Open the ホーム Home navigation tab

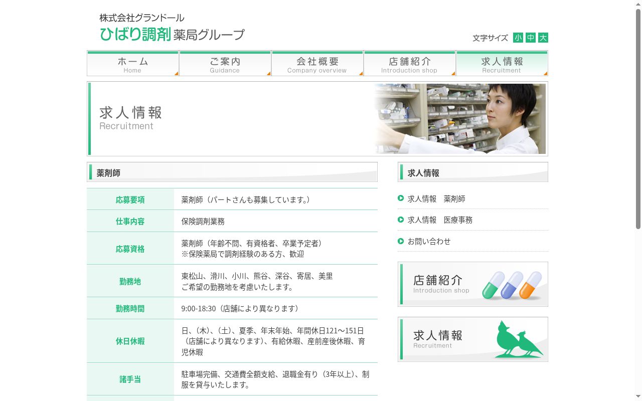pyautogui.click(x=133, y=64)
